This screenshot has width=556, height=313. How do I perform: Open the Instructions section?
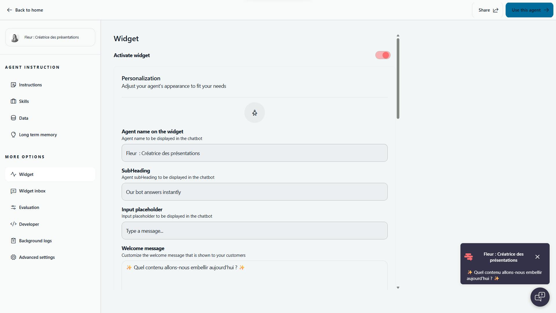(x=30, y=85)
